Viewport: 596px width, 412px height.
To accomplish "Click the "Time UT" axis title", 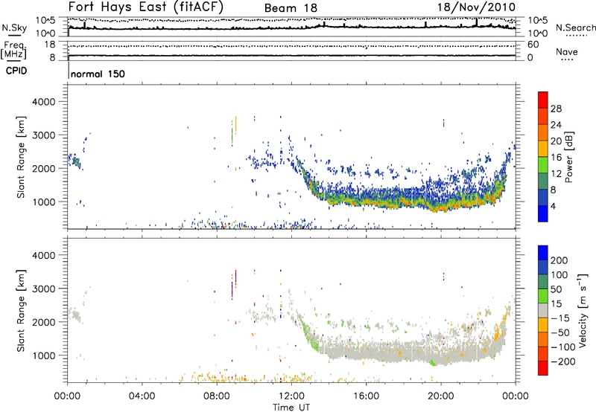I will click(x=291, y=407).
